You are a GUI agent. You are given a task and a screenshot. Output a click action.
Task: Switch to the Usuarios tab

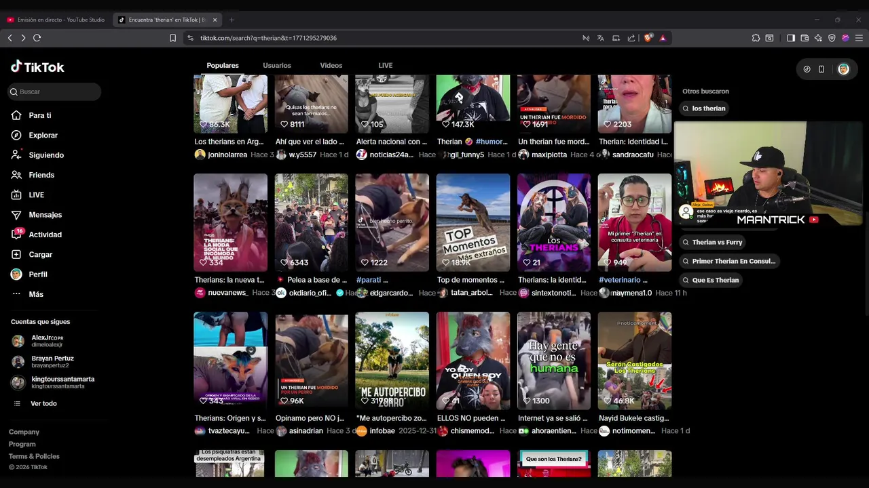click(x=277, y=65)
